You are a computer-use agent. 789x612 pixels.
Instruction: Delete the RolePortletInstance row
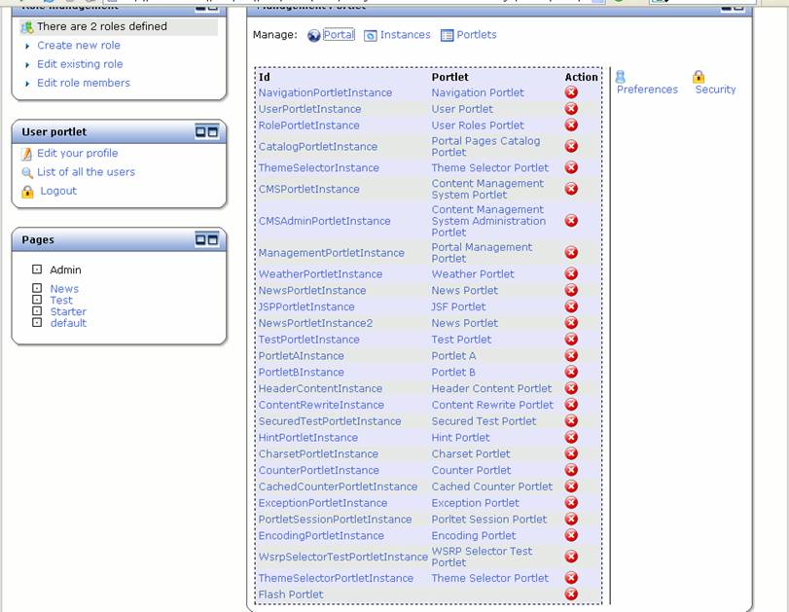[571, 125]
